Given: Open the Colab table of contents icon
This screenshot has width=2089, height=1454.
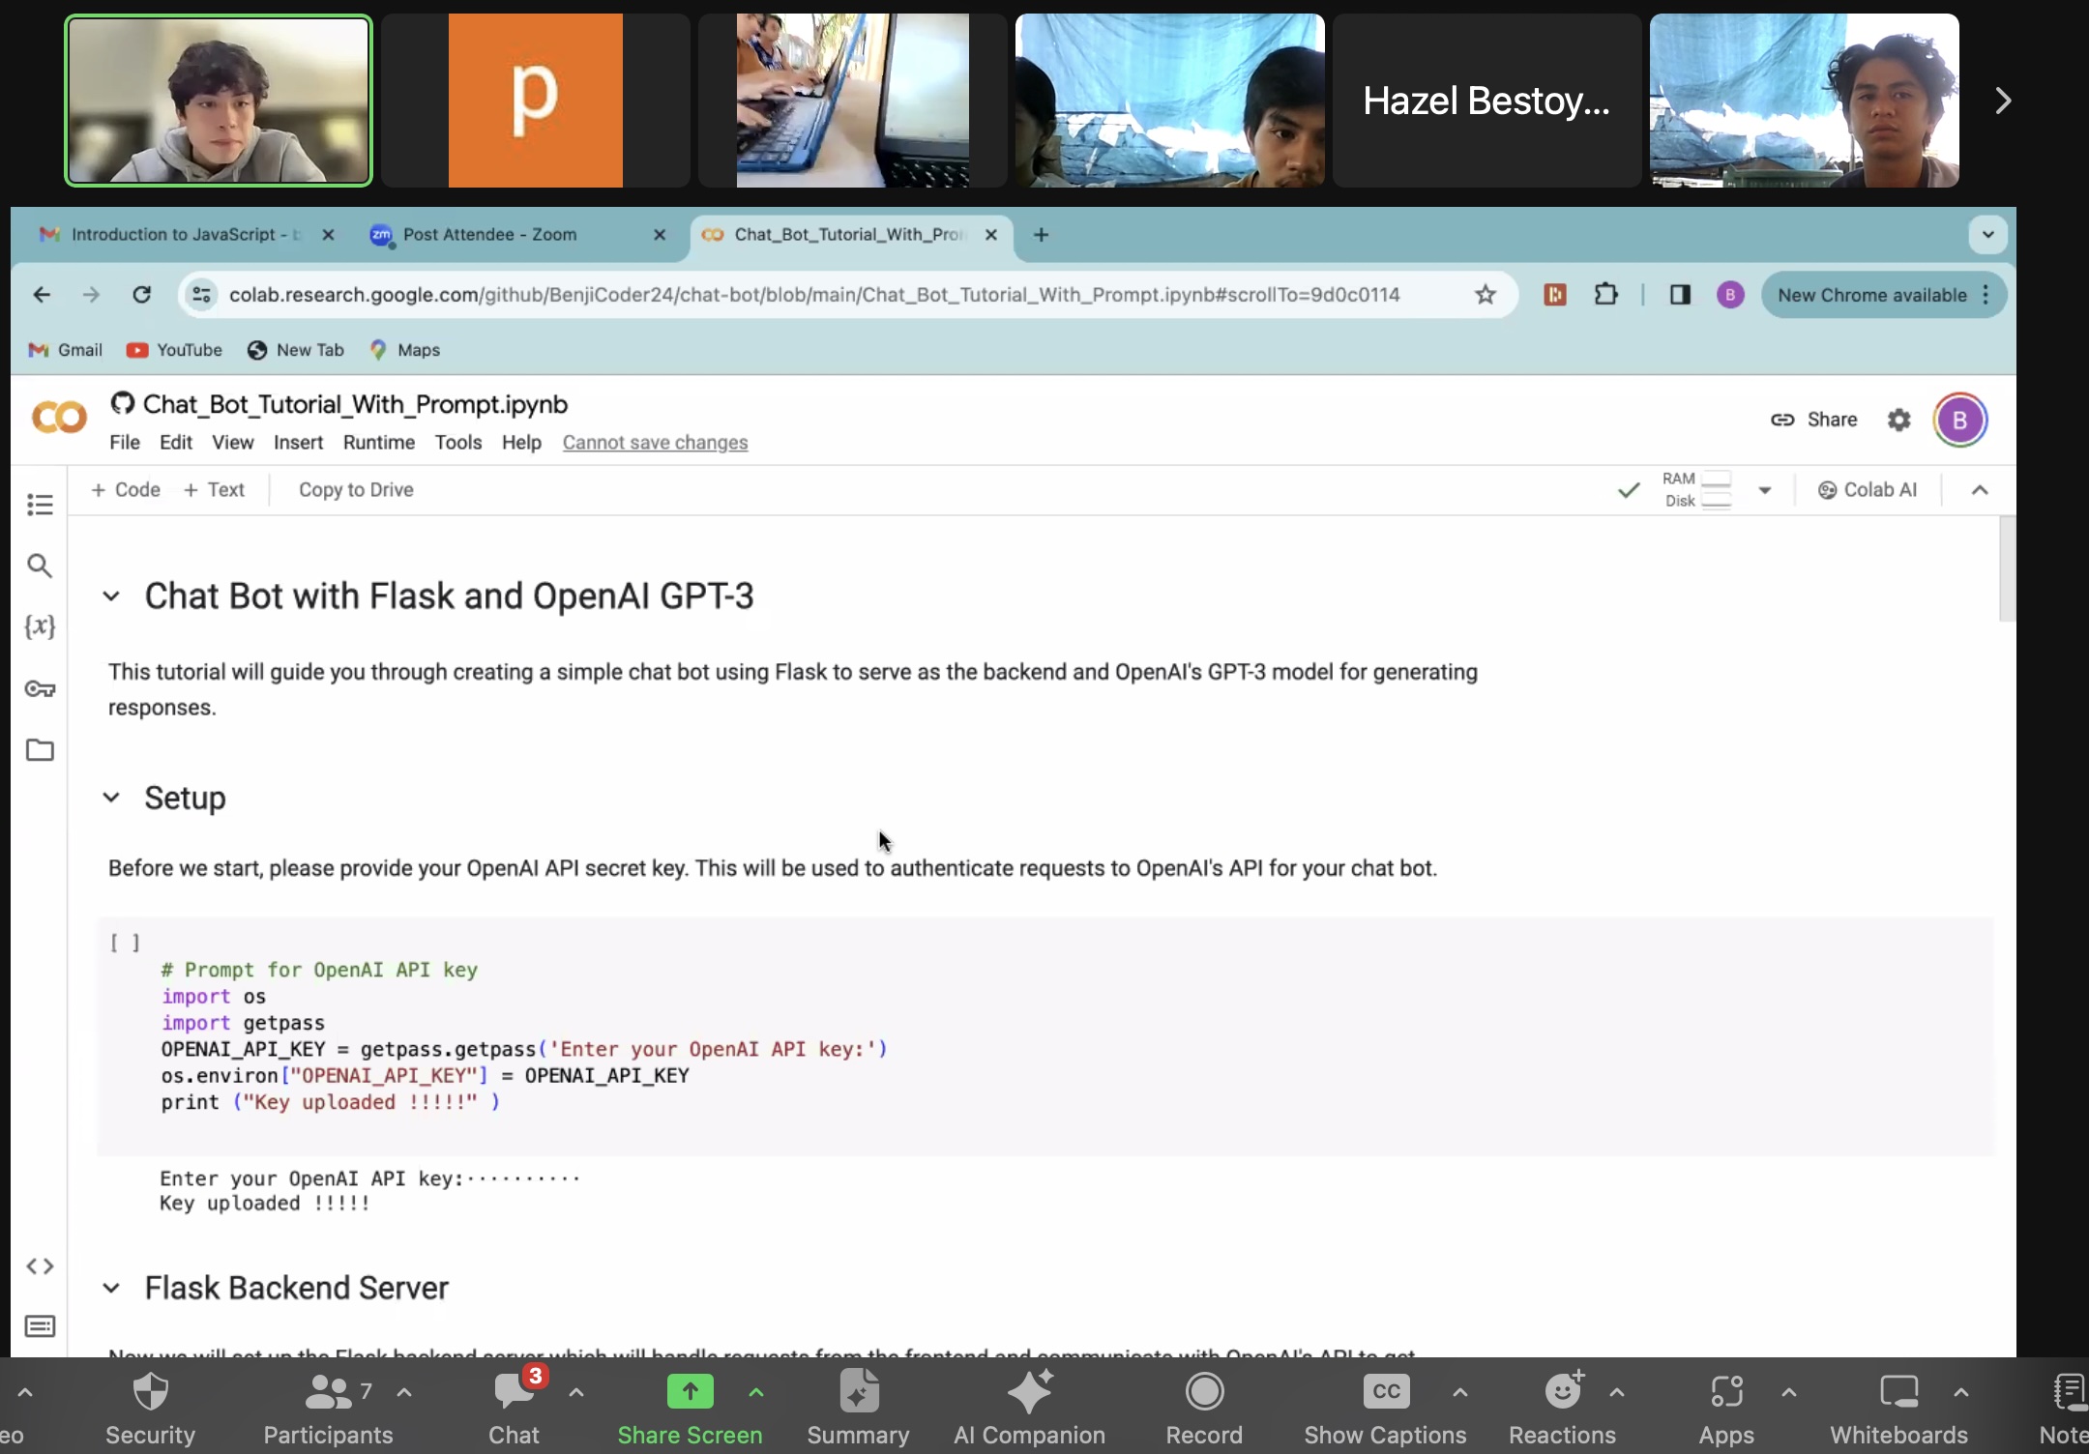Looking at the screenshot, I should [x=40, y=505].
